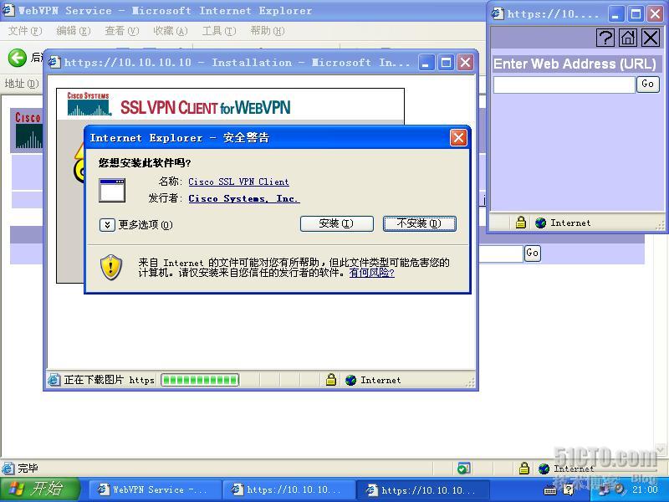The width and height of the screenshot is (669, 502).
Task: Open the 文件(F) menu
Action: pyautogui.click(x=25, y=31)
